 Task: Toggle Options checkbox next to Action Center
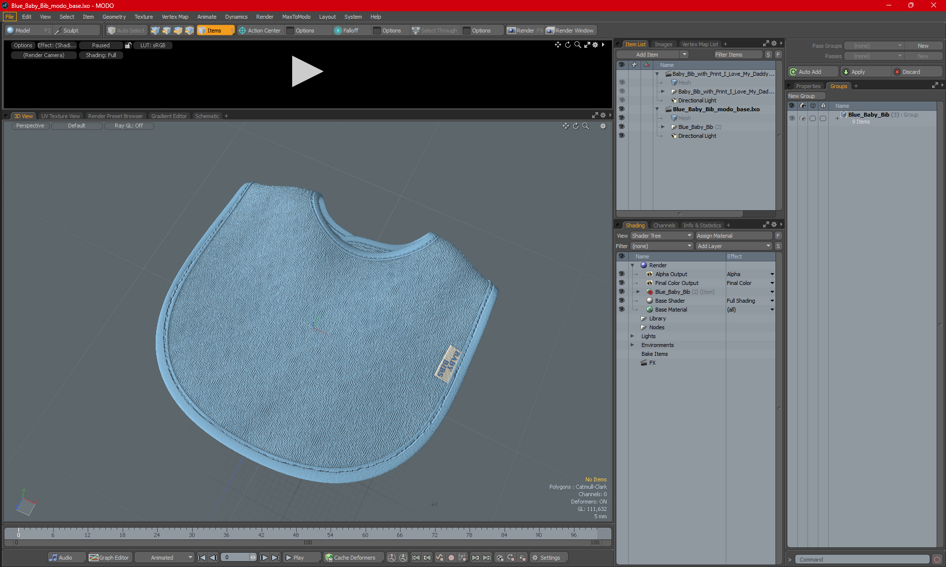[x=291, y=31]
